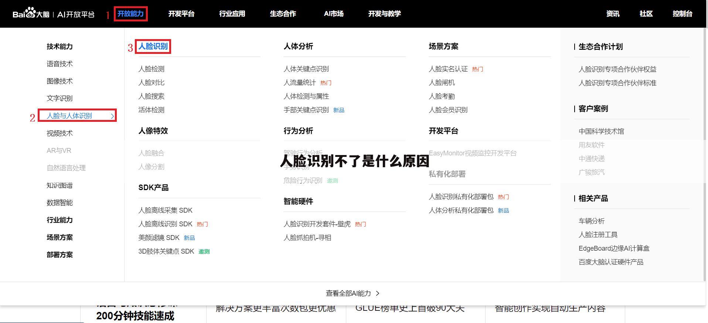
Task: Select 图像技术 in the sidebar
Action: 59,81
